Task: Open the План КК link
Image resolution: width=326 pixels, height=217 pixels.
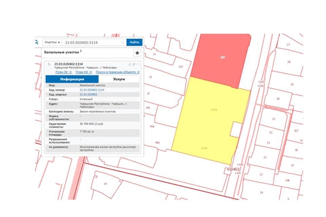Action: pos(84,72)
